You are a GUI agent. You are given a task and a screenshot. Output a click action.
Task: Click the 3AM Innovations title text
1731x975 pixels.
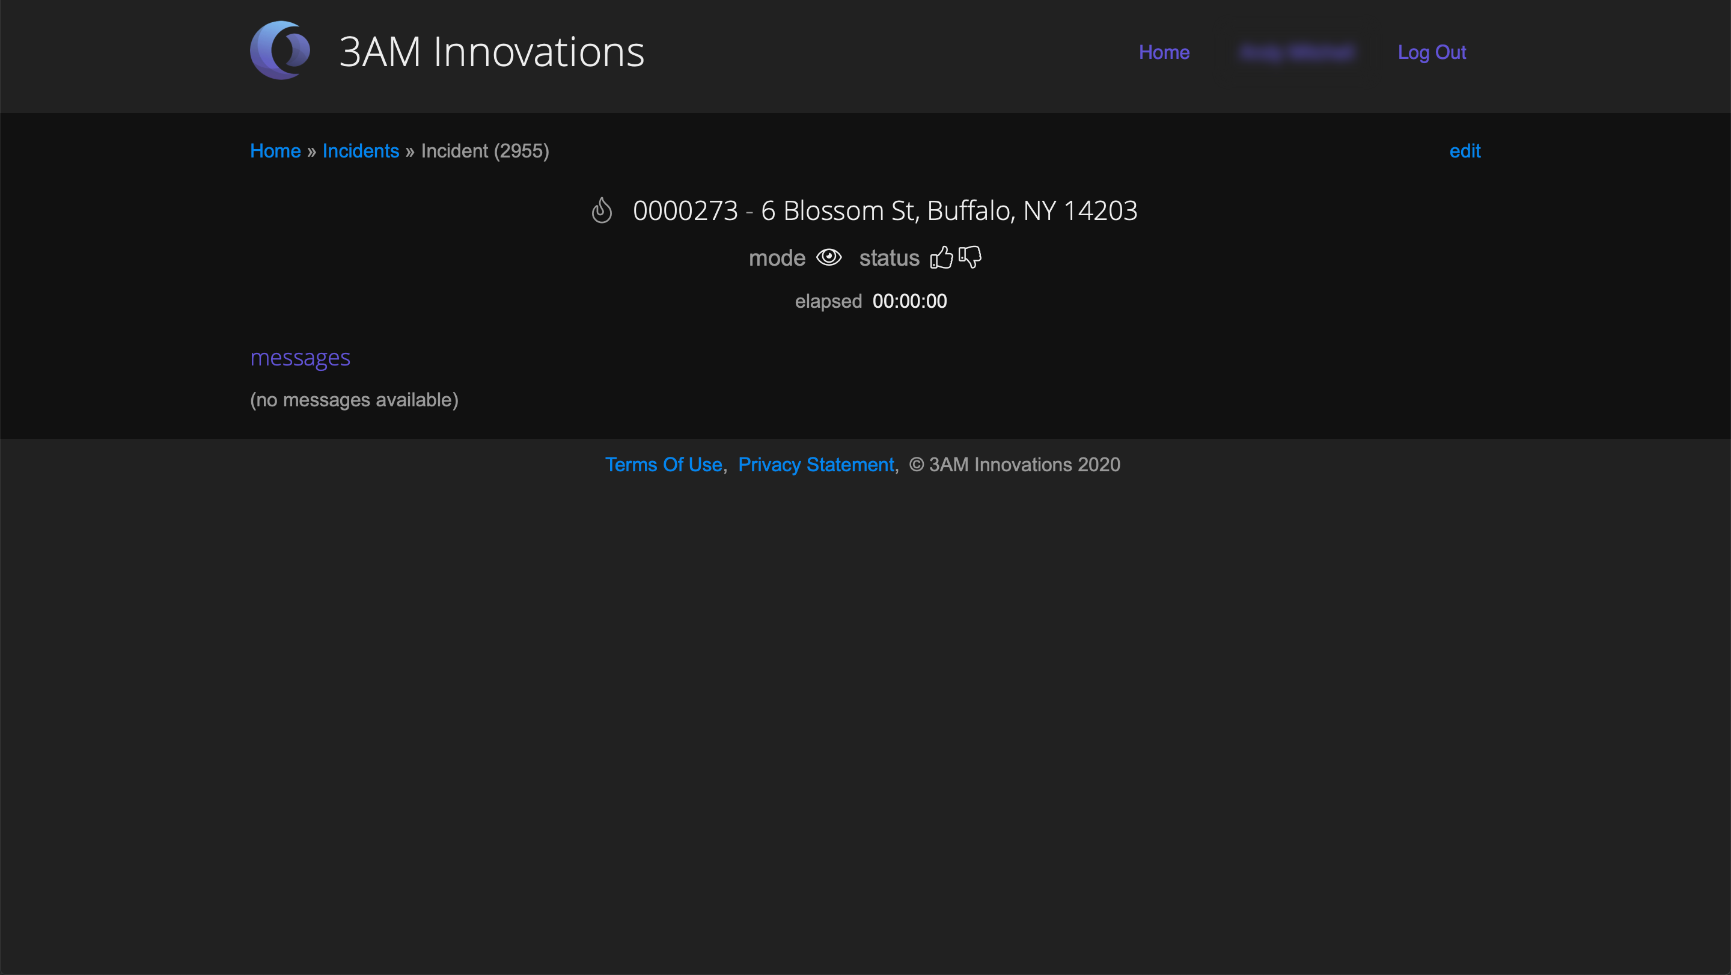pyautogui.click(x=491, y=52)
